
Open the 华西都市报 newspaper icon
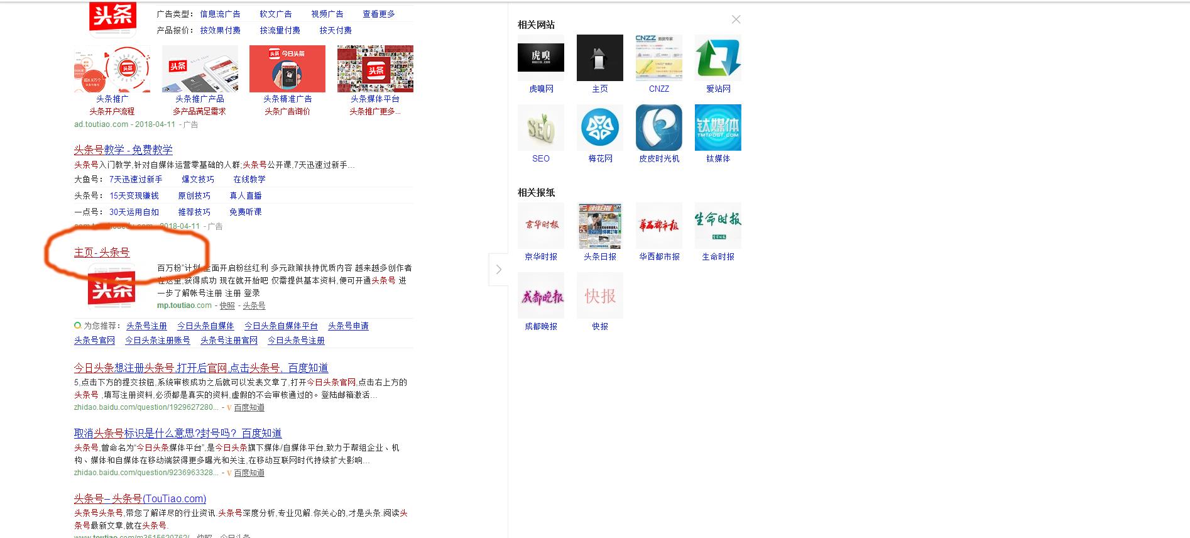click(658, 226)
